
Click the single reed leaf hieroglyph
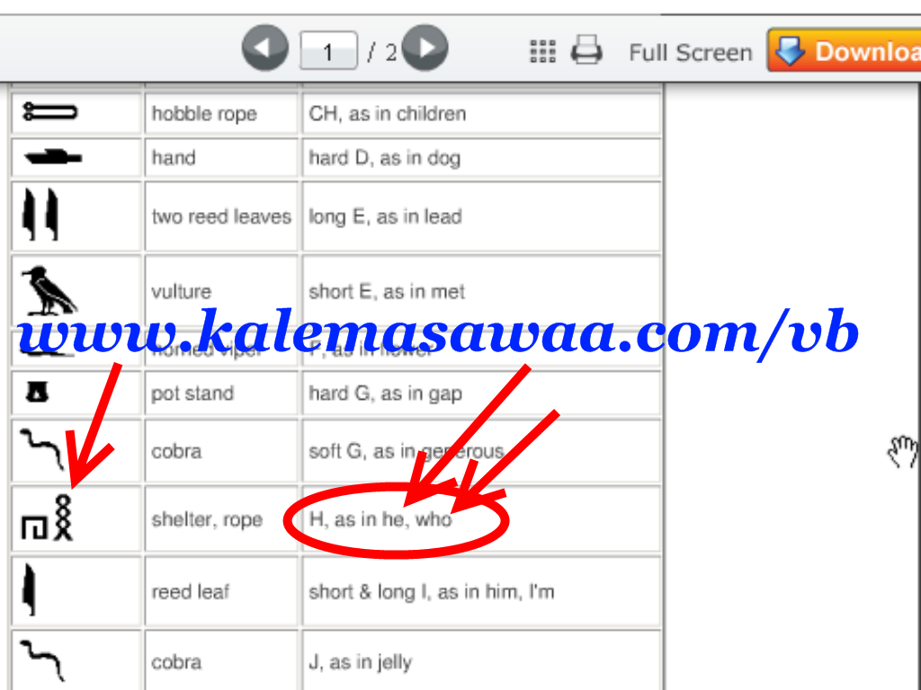[29, 589]
